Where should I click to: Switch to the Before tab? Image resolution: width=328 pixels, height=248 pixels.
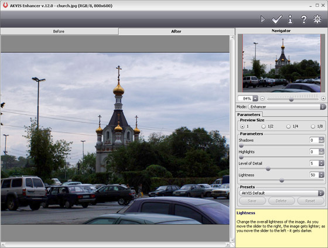click(x=59, y=32)
